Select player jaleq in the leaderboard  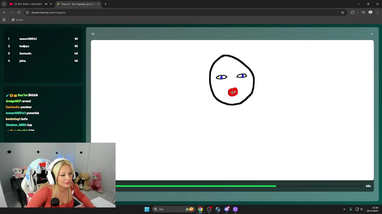click(22, 61)
